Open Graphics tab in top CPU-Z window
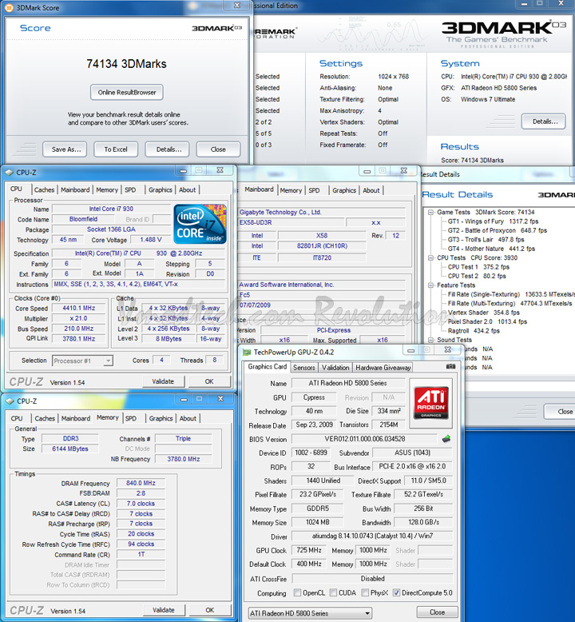Image resolution: width=575 pixels, height=622 pixels. tap(161, 190)
